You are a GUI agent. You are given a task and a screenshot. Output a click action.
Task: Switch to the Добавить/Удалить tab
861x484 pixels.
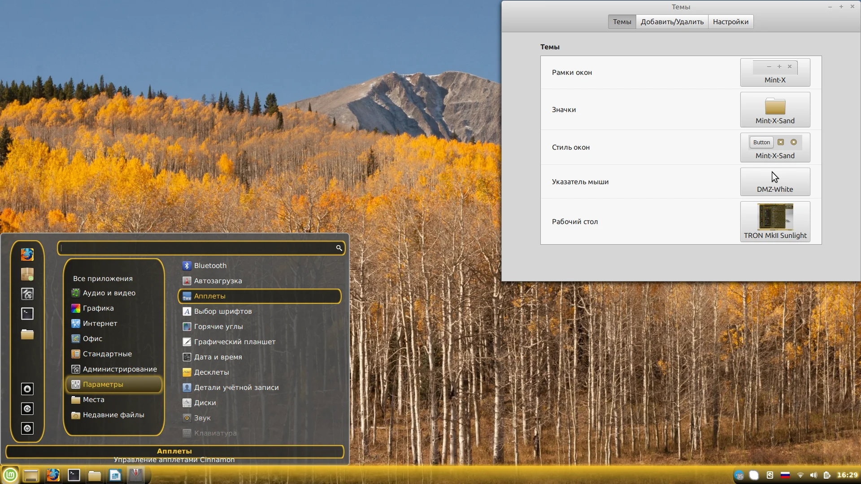click(x=672, y=22)
